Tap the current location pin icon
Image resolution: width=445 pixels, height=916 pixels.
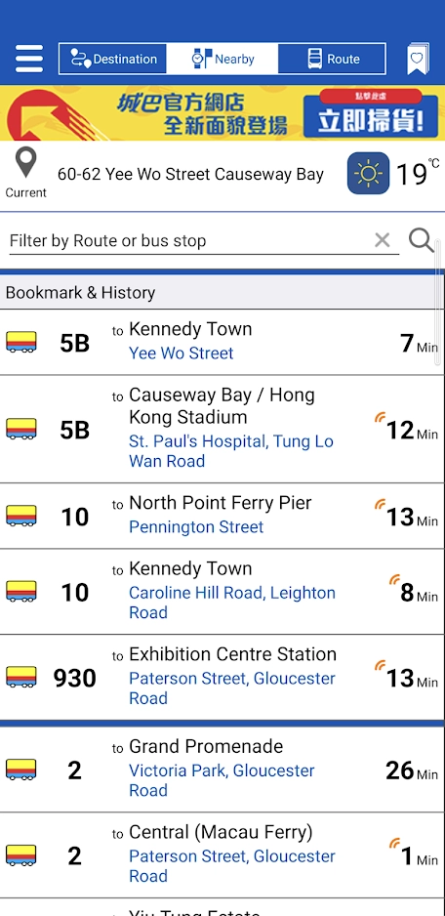tap(25, 162)
